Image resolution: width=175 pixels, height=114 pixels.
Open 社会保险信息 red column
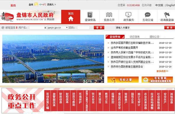coord(158,101)
